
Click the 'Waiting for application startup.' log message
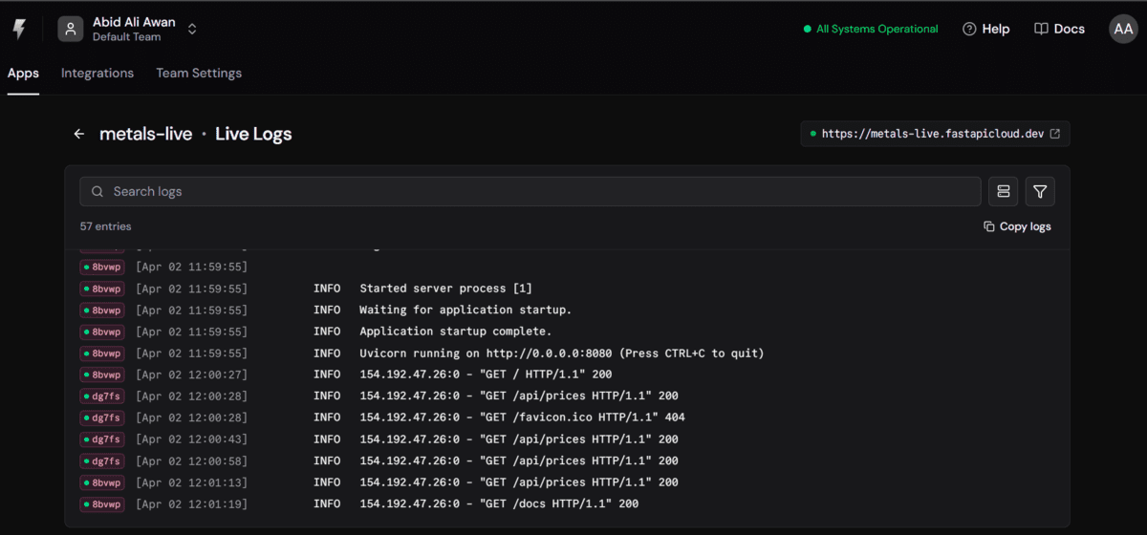[x=465, y=310]
